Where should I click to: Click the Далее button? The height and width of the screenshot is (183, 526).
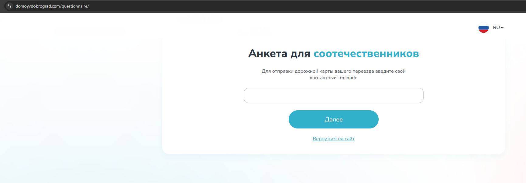tap(334, 119)
